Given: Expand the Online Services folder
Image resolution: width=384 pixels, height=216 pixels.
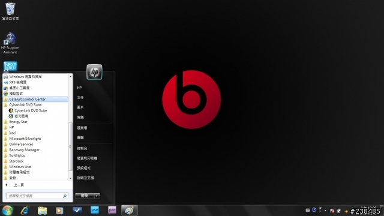Looking at the screenshot, I should click(35, 144).
